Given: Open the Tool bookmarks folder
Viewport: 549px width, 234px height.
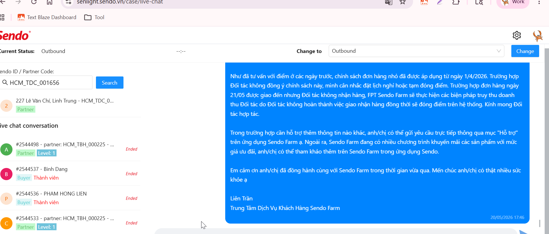Looking at the screenshot, I should coord(94,17).
